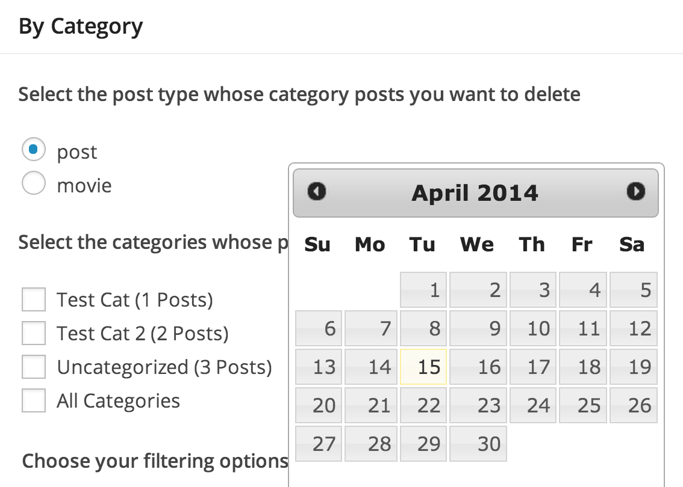Select the 30th of April
The image size is (683, 487).
[x=478, y=444]
